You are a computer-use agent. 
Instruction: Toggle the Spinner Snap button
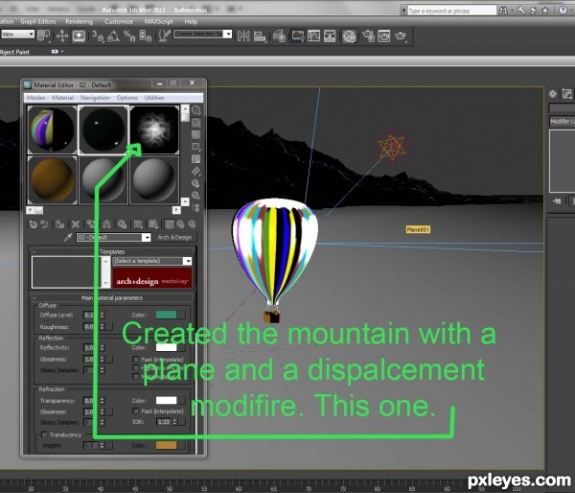146,36
